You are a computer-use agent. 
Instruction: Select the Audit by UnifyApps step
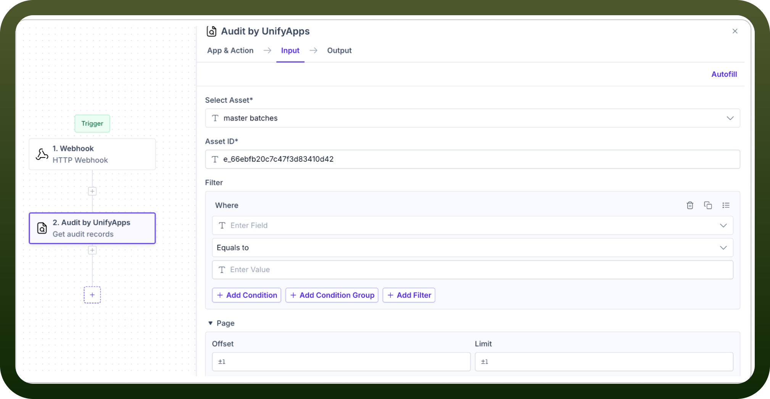pos(92,228)
